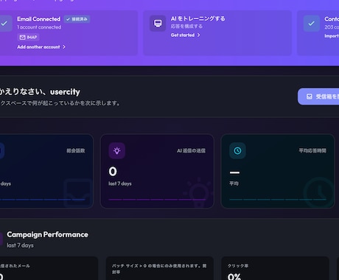Open the Add another account link

point(38,47)
